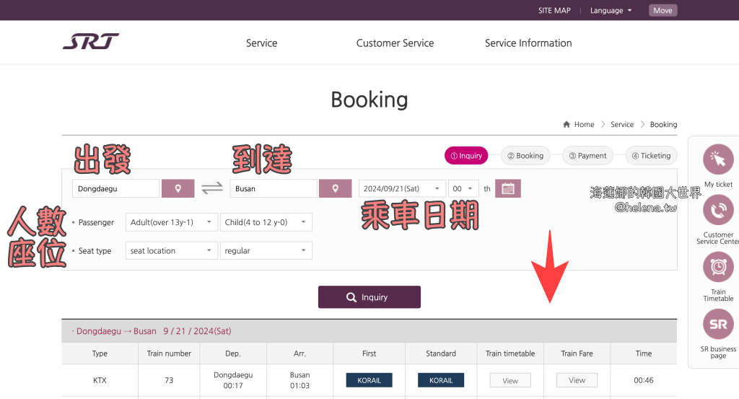Open SR business page icon
739x399 pixels.
[x=717, y=324]
